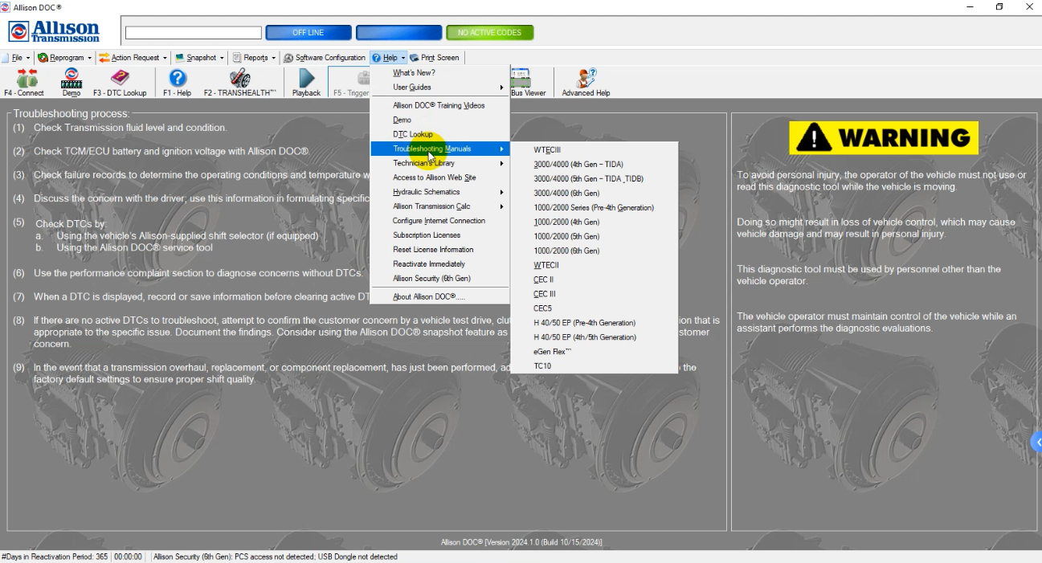This screenshot has height=563, width=1042.
Task: Open 1000/2000 (6th Gen) manual
Action: click(x=595, y=251)
